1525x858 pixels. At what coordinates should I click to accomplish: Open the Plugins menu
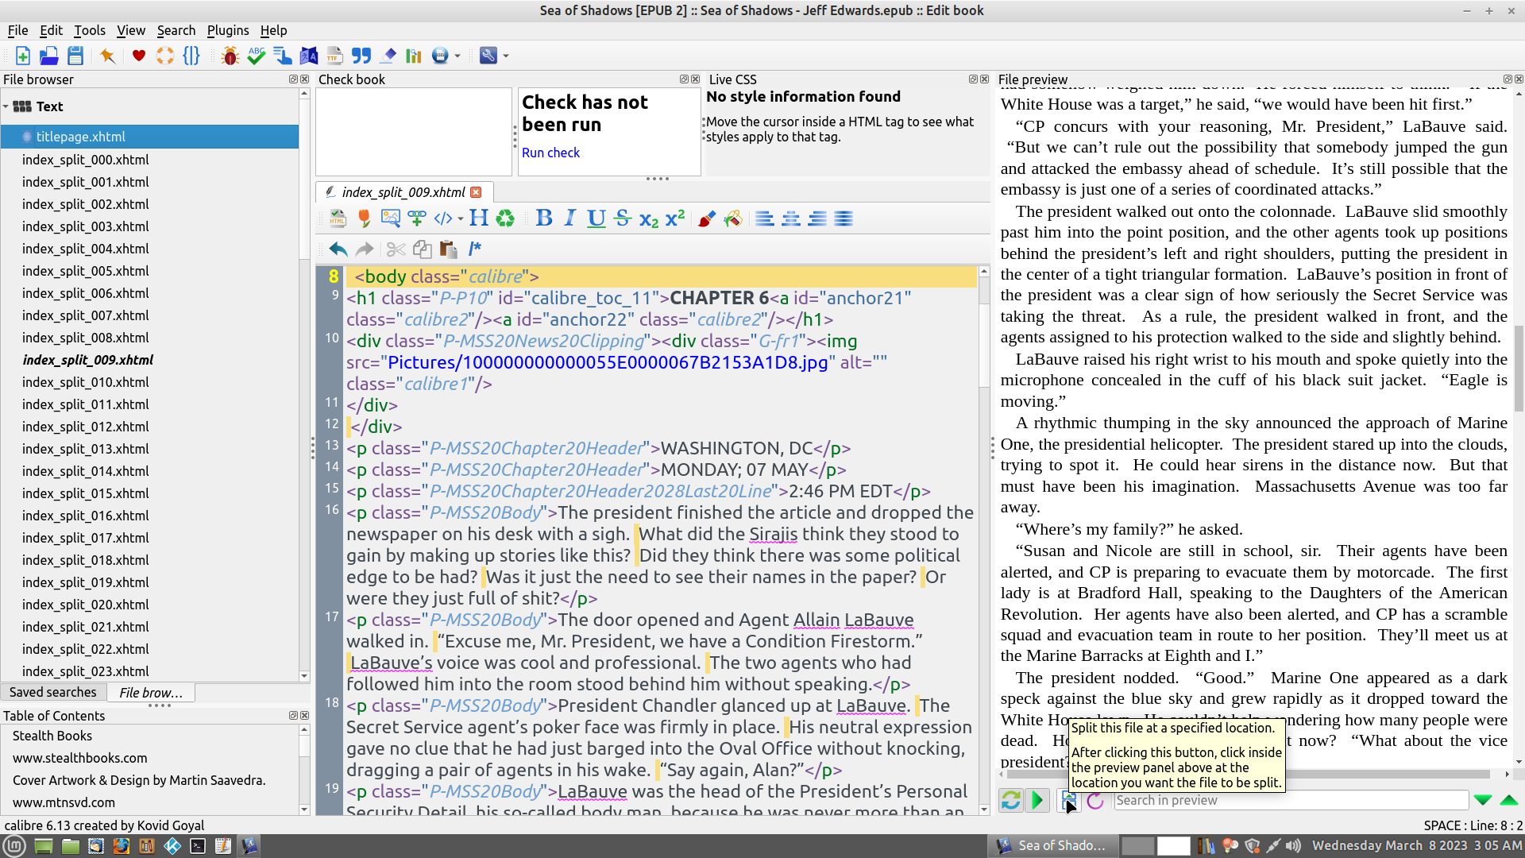pos(227,30)
